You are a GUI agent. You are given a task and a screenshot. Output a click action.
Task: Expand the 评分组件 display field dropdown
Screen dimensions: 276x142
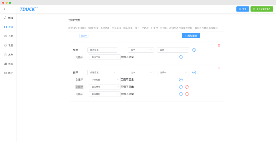coord(105,80)
